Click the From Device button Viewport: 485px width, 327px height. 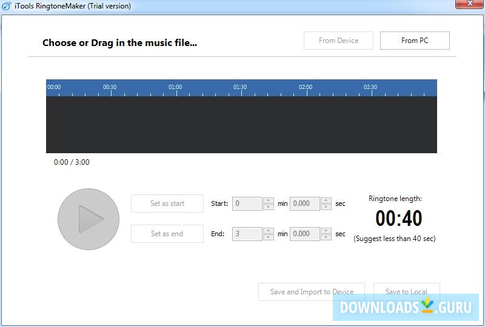click(338, 41)
